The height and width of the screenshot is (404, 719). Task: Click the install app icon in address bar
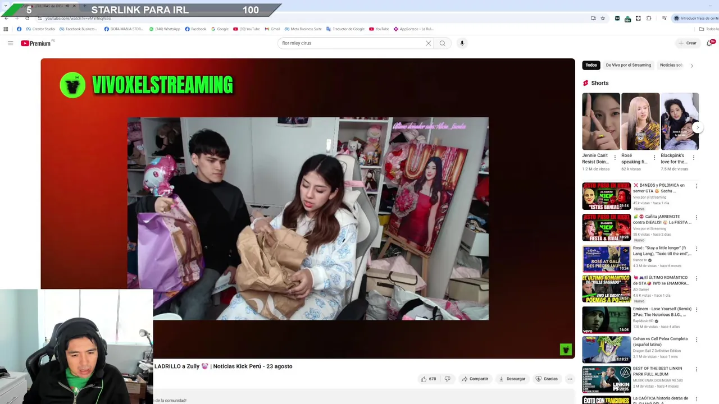pyautogui.click(x=593, y=18)
